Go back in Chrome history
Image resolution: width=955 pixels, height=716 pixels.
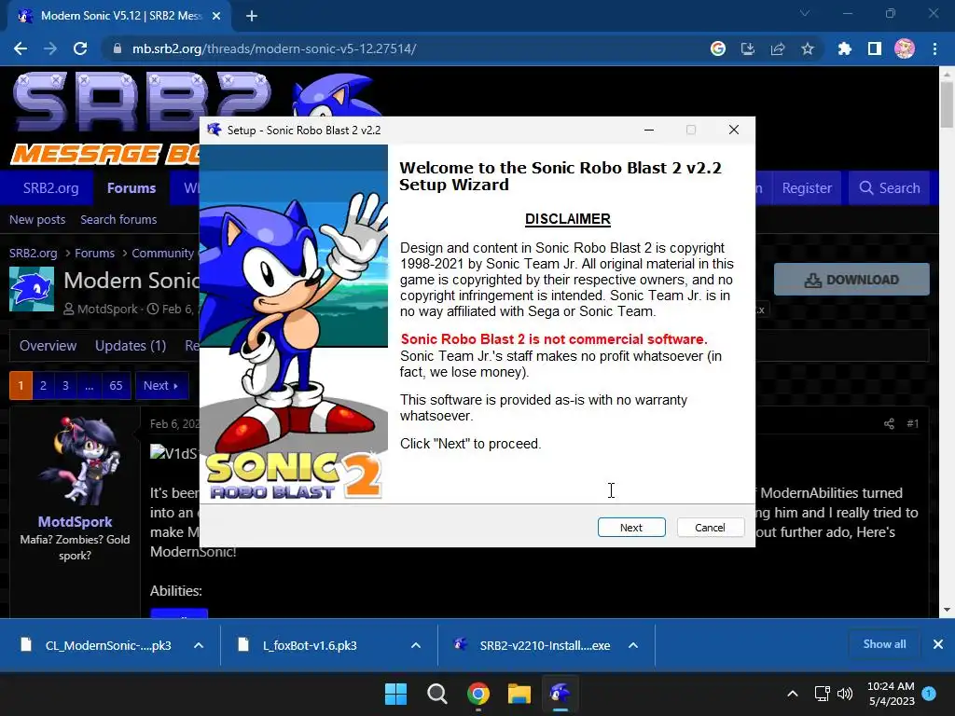coord(21,48)
